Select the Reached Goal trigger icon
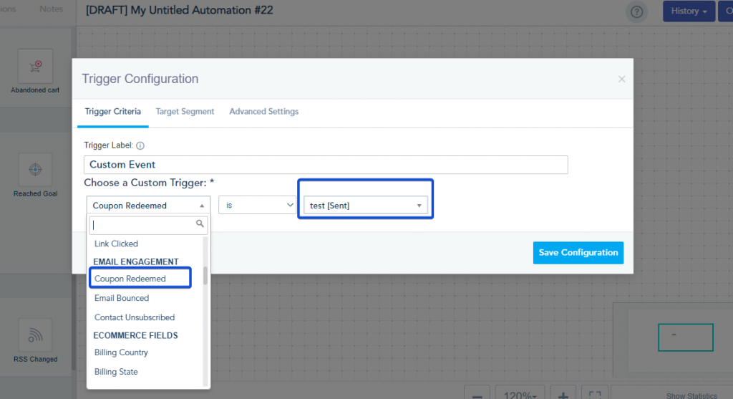733x399 pixels. (35, 169)
